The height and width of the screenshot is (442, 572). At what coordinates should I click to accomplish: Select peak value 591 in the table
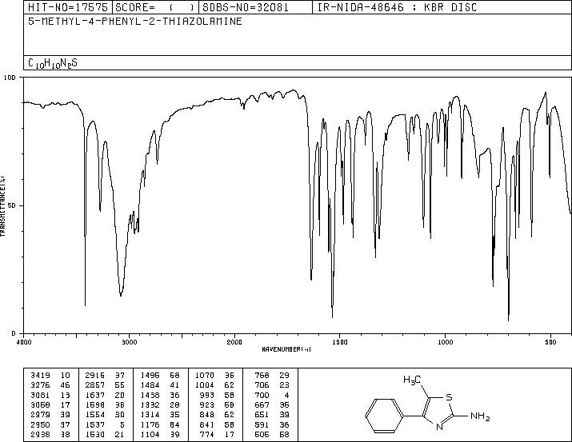click(x=262, y=425)
